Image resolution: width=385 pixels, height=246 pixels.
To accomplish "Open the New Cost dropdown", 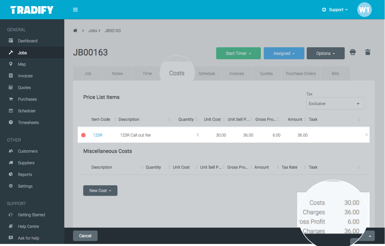I will (x=100, y=190).
